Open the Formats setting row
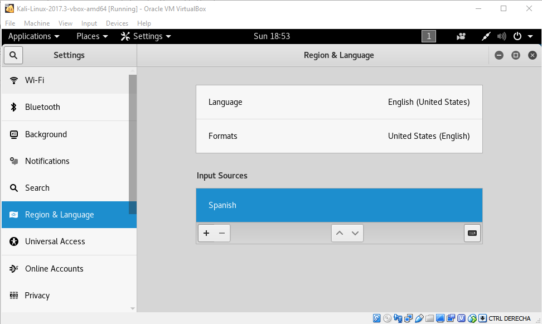 click(x=339, y=136)
